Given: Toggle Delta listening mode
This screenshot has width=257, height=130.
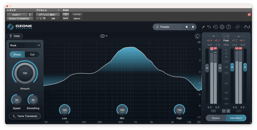Looking at the screenshot, I should pos(15,36).
